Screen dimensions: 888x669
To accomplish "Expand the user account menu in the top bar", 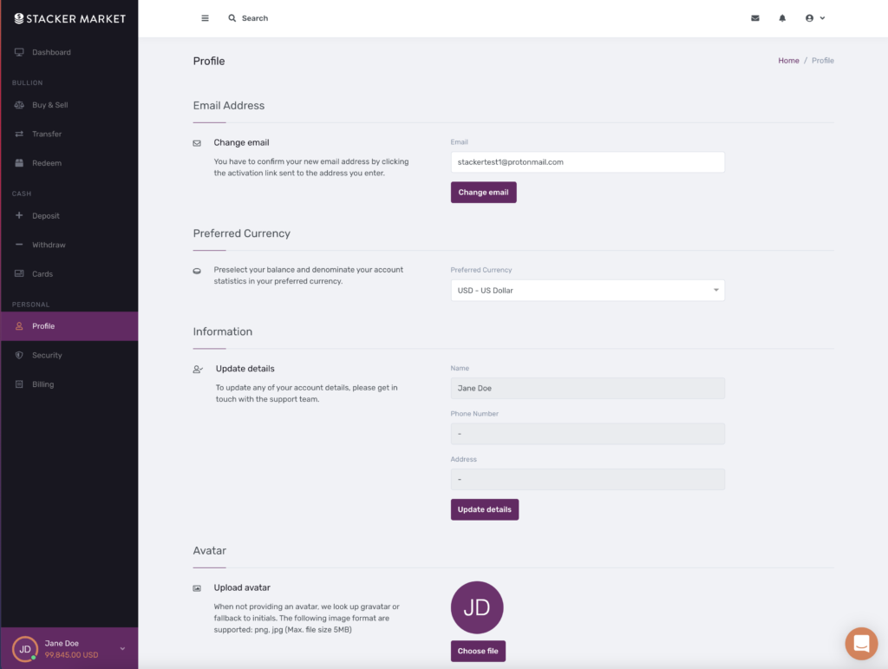I will 813,17.
